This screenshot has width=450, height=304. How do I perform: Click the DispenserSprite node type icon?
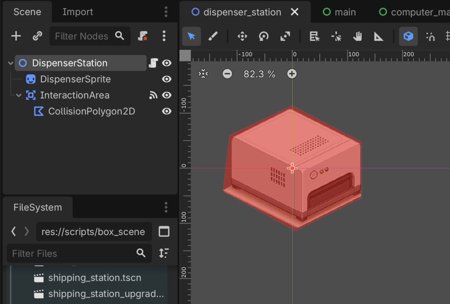(x=31, y=79)
